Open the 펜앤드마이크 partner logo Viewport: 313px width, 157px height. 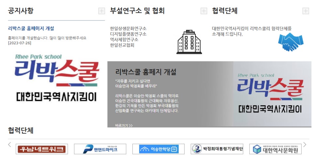coord(100,149)
